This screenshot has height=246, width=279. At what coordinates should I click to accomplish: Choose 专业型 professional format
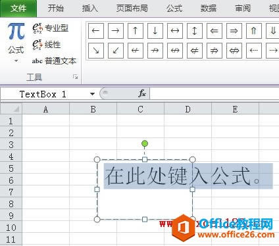[51, 28]
